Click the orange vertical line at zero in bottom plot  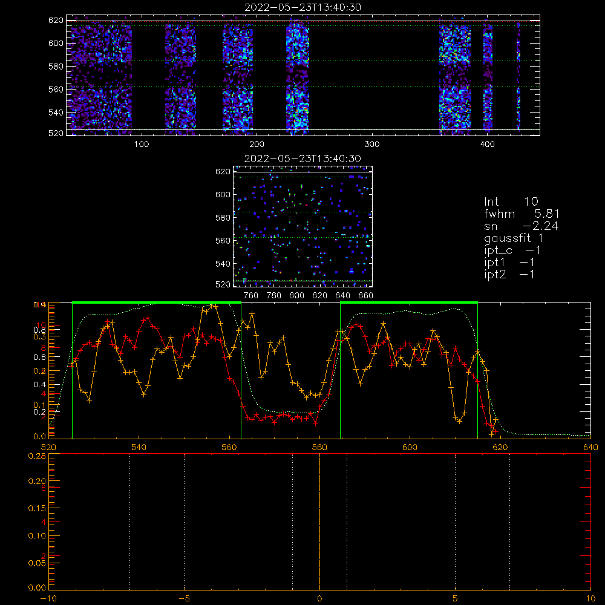[319, 522]
